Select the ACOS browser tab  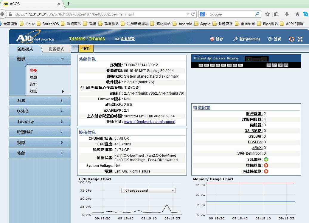32,4
